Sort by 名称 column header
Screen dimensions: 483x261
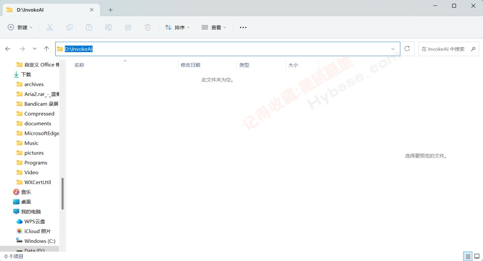(79, 65)
